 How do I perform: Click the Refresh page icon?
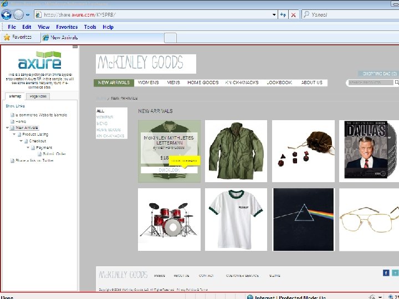point(283,15)
